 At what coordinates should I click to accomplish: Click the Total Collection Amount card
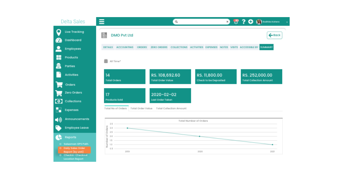[261, 77]
